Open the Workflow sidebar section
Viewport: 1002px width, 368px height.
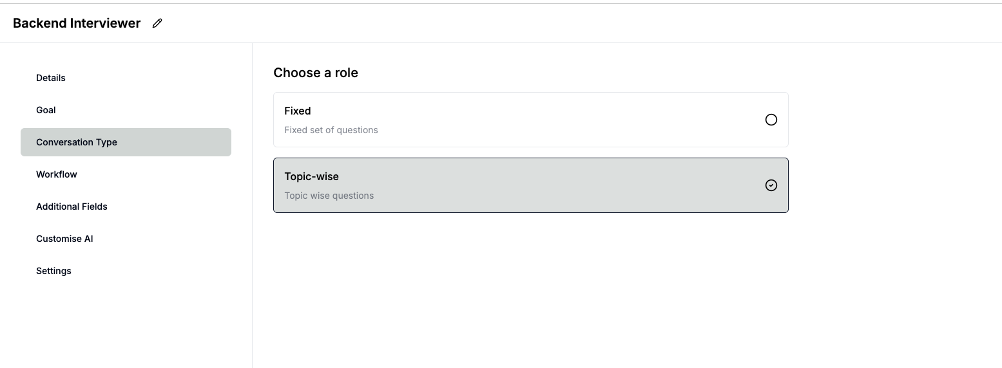pos(57,174)
